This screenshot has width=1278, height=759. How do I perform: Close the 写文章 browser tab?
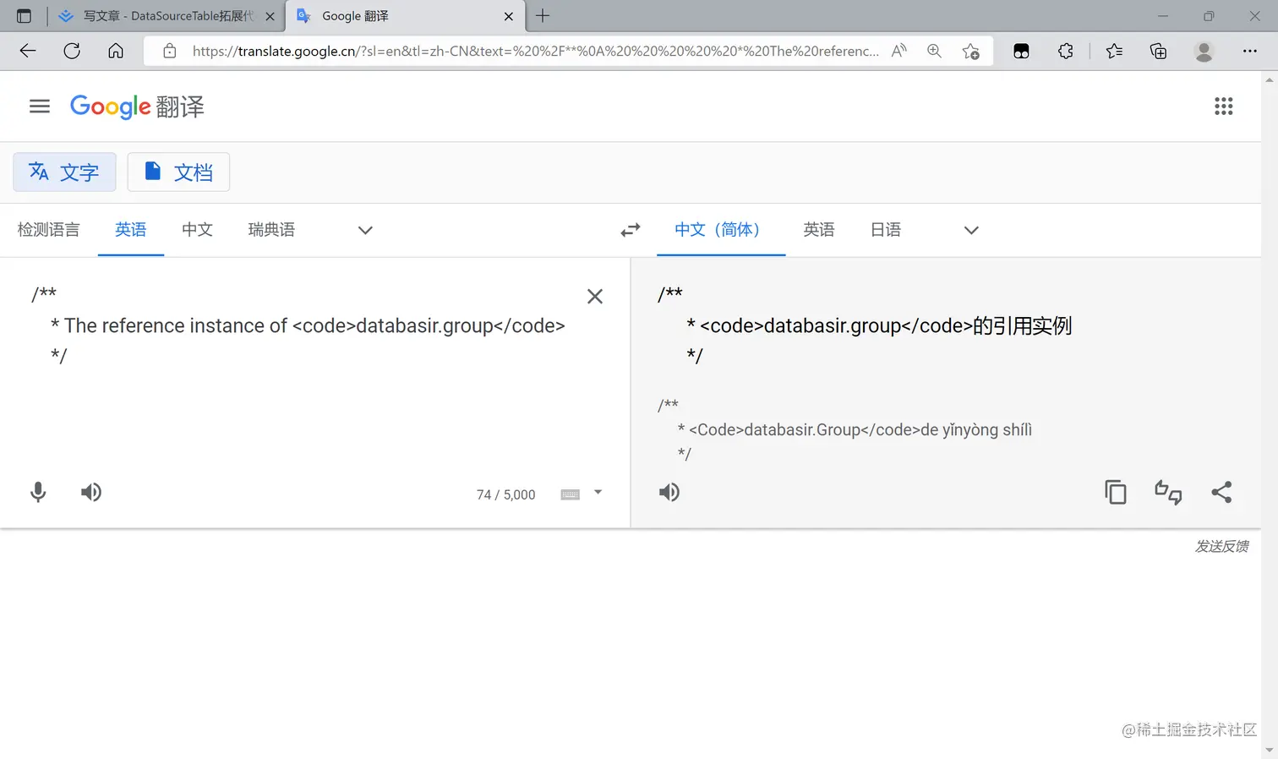point(270,16)
